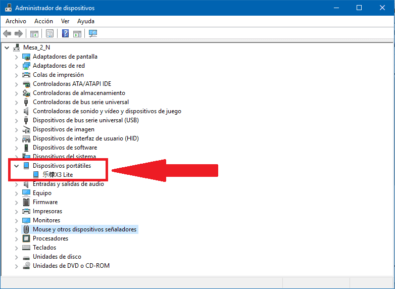The width and height of the screenshot is (395, 289).
Task: Expand the Monitores chevron
Action: click(x=16, y=220)
